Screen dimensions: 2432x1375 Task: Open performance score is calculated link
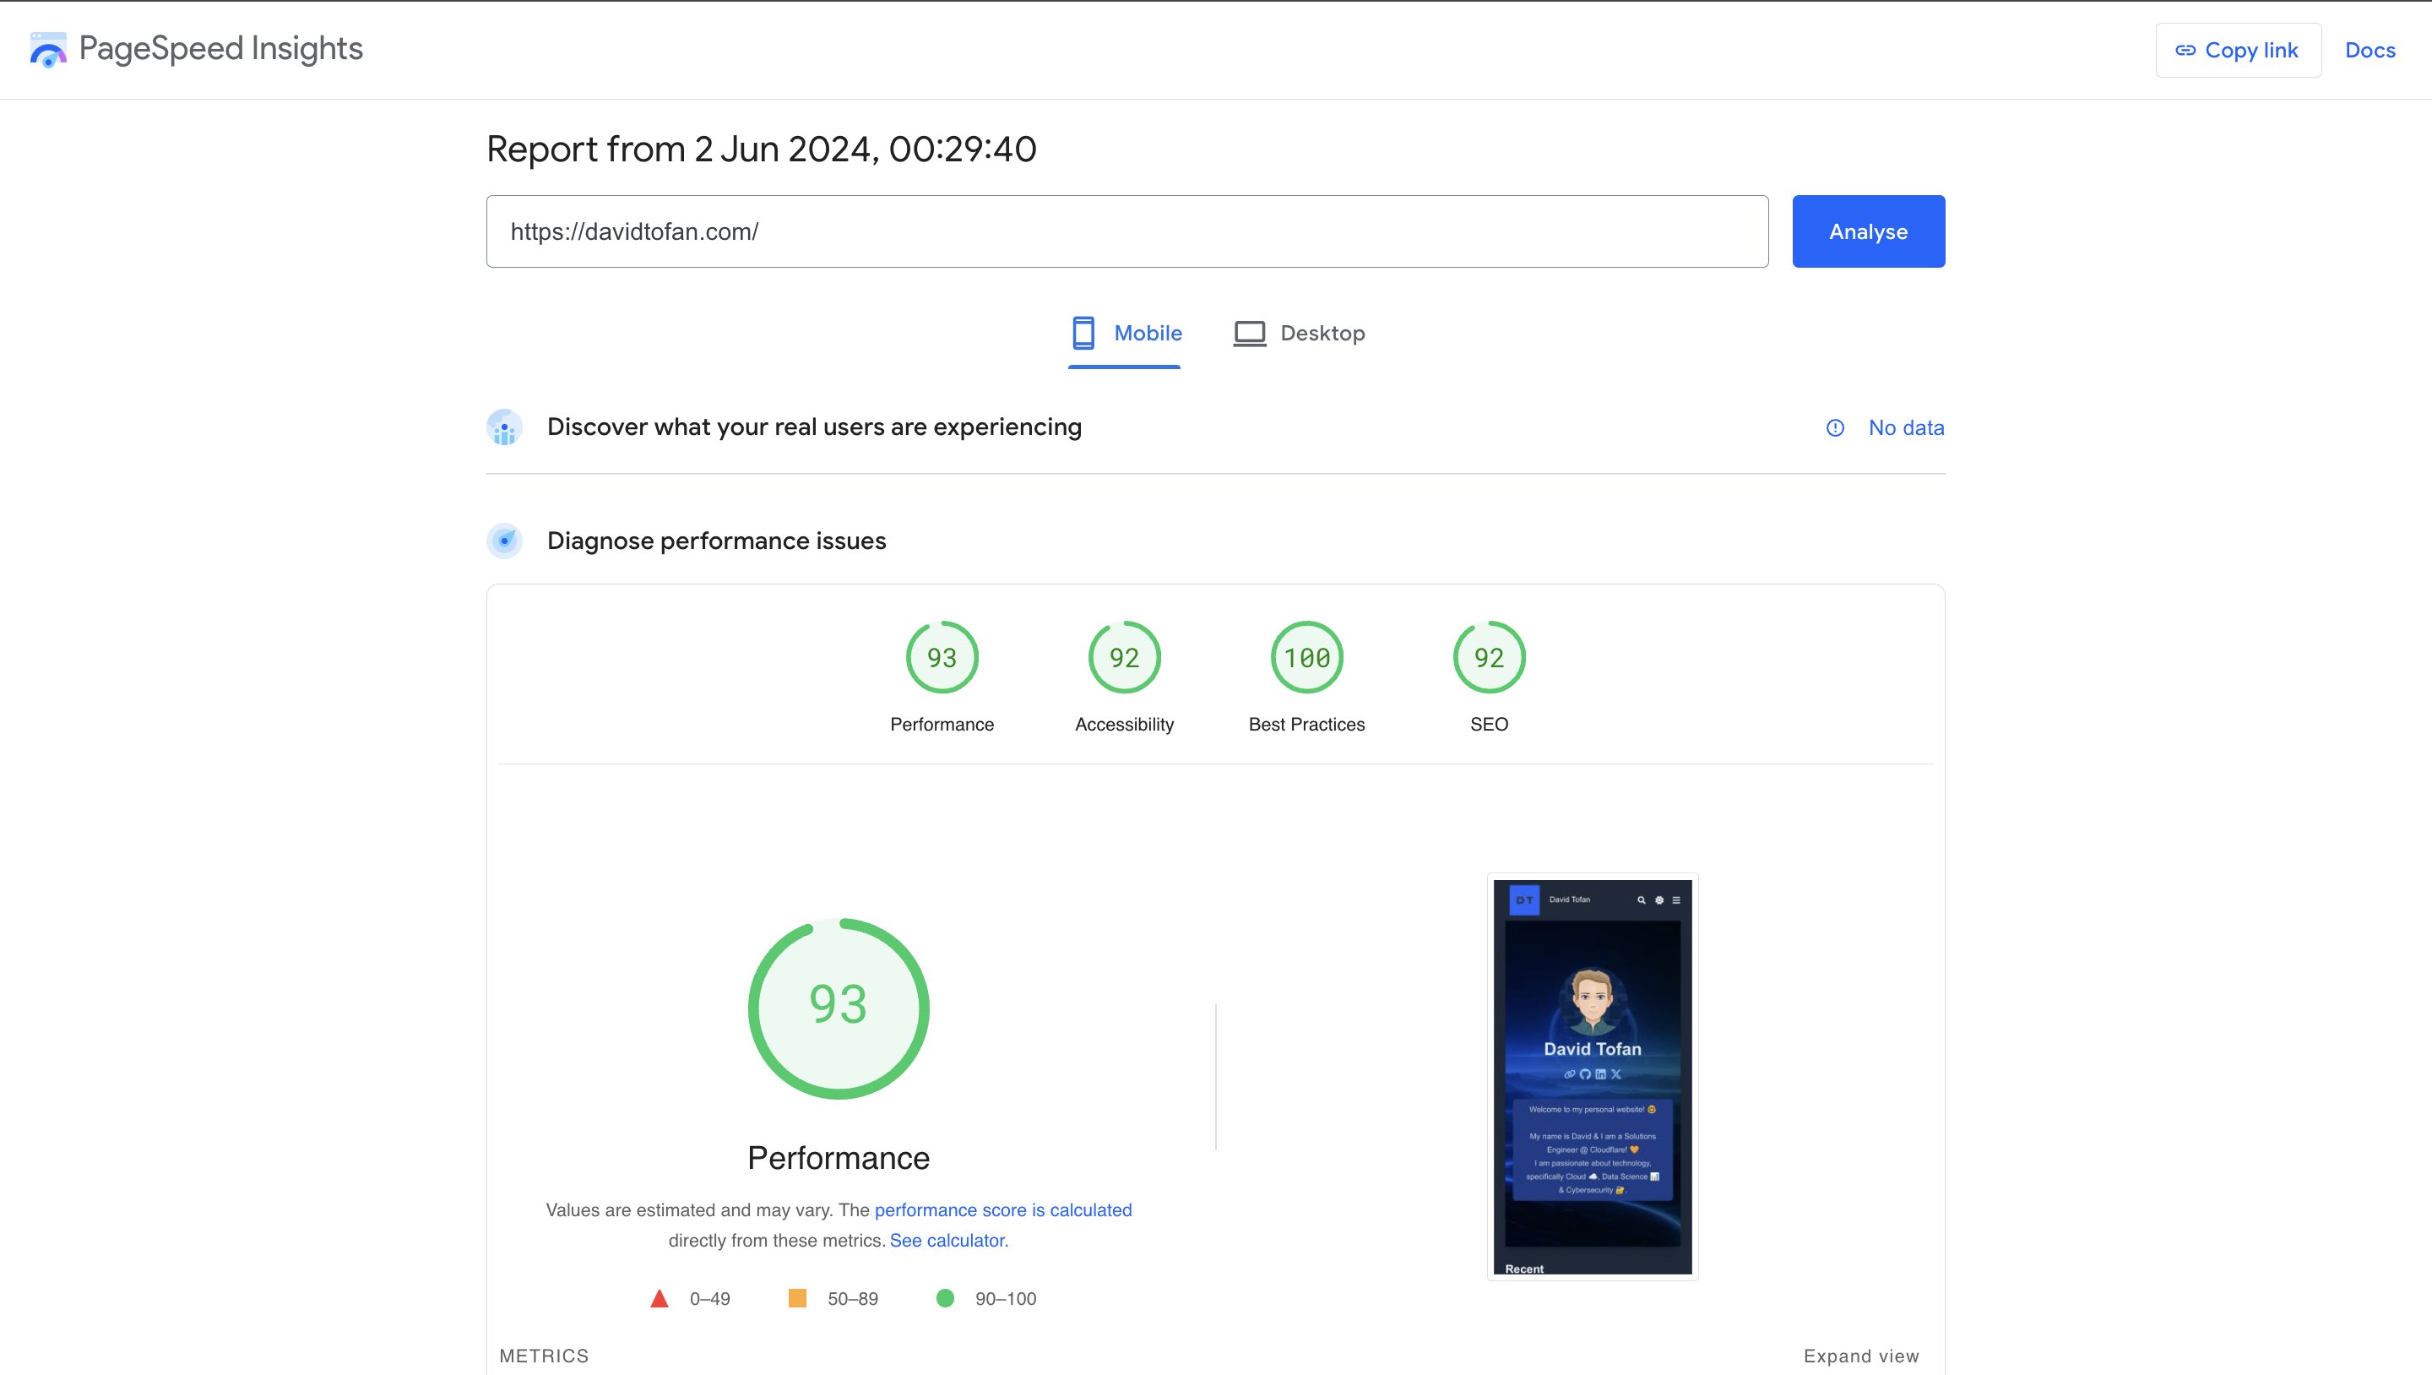[x=1002, y=1209]
